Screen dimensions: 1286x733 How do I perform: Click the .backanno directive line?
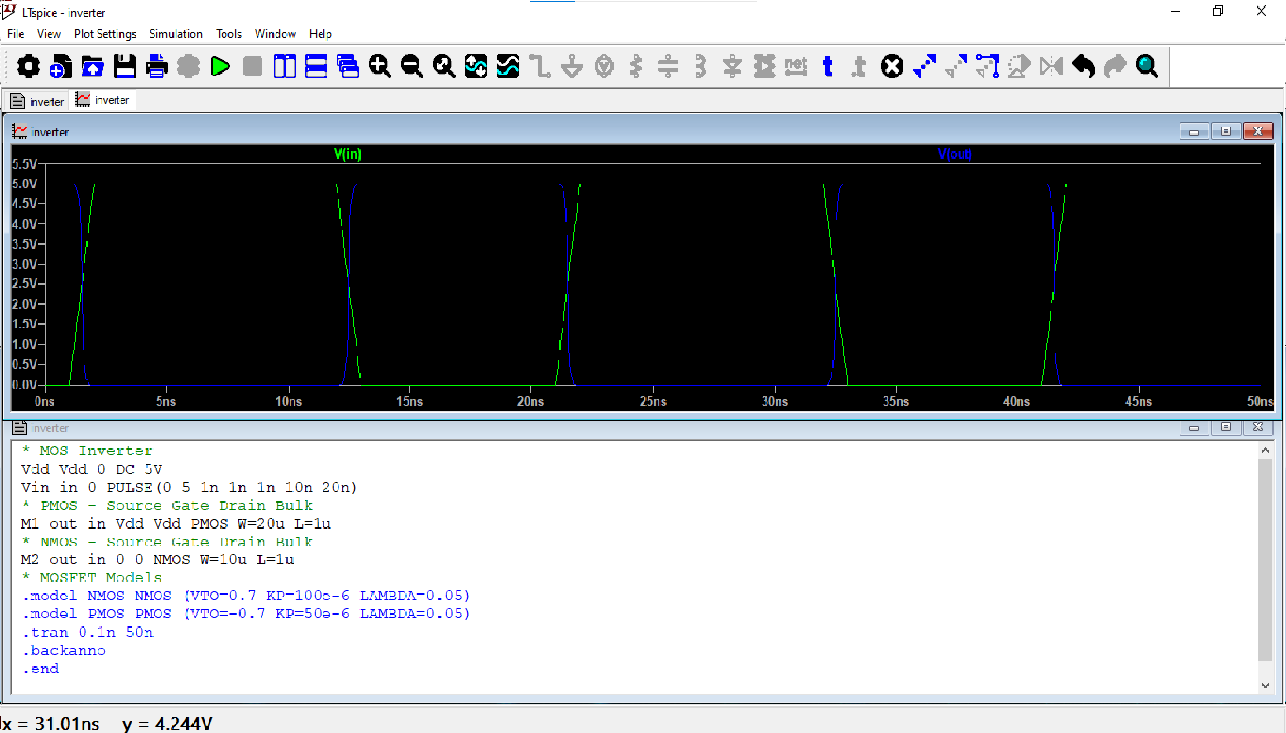click(x=64, y=650)
